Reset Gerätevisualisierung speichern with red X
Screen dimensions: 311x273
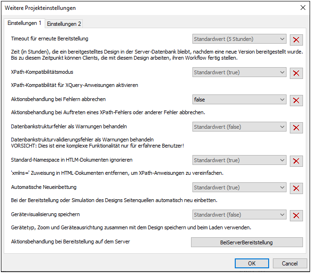[296, 215]
